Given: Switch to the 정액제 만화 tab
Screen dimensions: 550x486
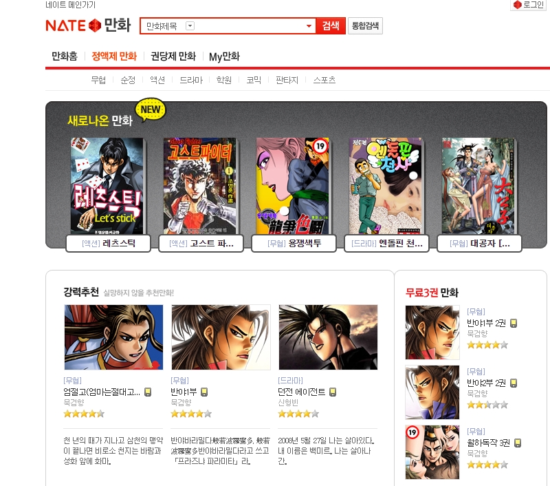Looking at the screenshot, I should [x=114, y=56].
